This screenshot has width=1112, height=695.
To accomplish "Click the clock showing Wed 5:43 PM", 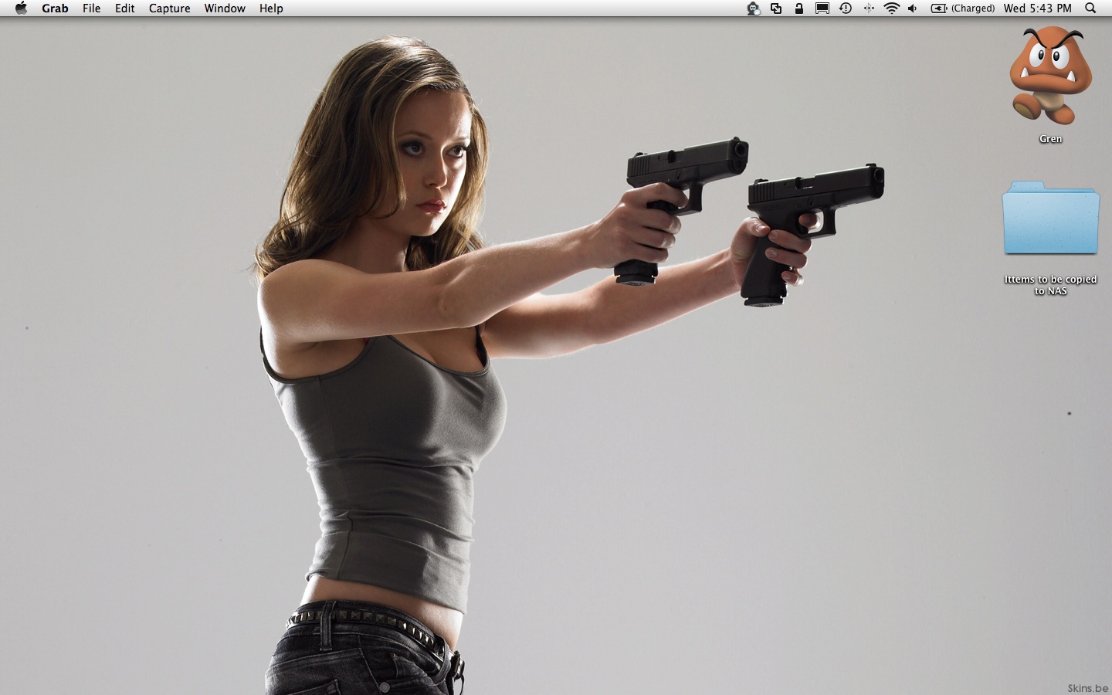I will 1037,8.
